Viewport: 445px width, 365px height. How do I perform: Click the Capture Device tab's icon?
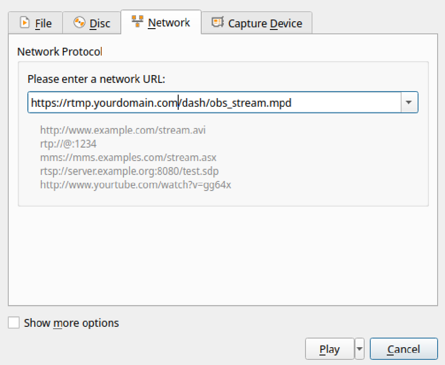[217, 23]
